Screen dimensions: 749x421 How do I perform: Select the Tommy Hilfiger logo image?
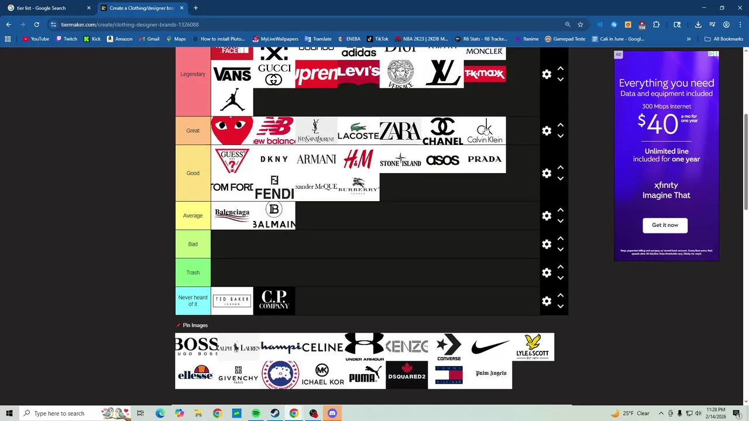(449, 375)
